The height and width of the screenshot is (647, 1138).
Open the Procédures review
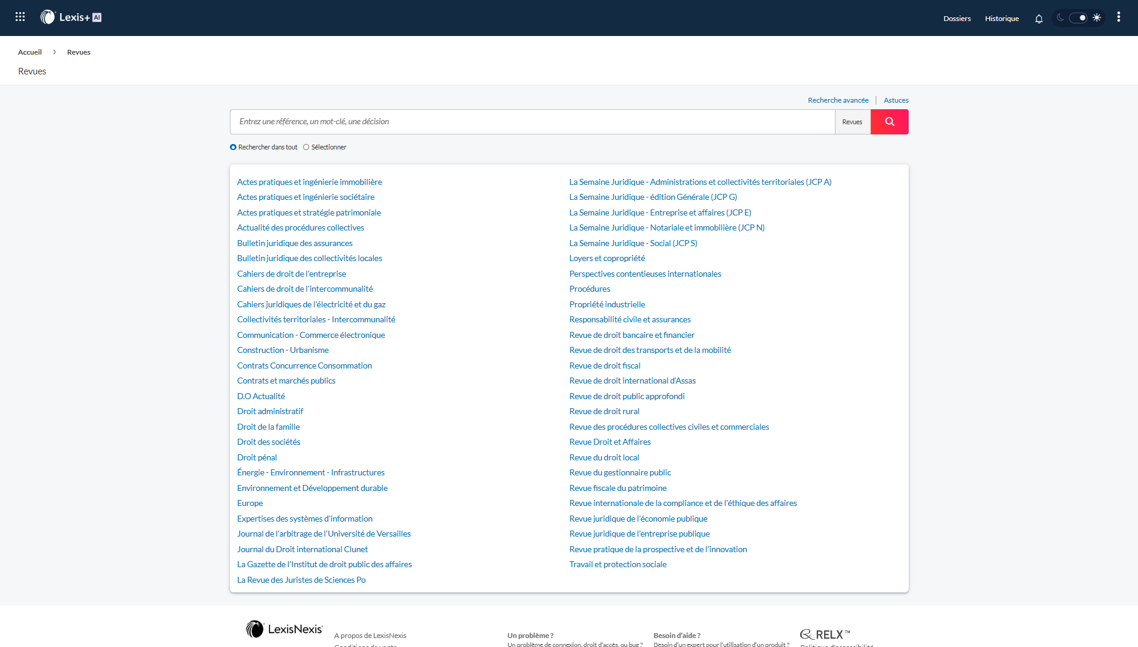tap(590, 289)
